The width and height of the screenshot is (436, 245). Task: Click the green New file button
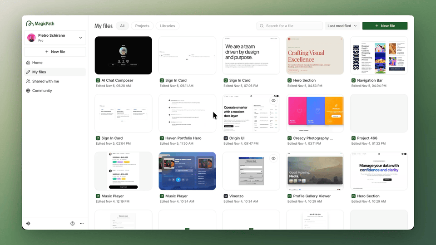tap(384, 26)
